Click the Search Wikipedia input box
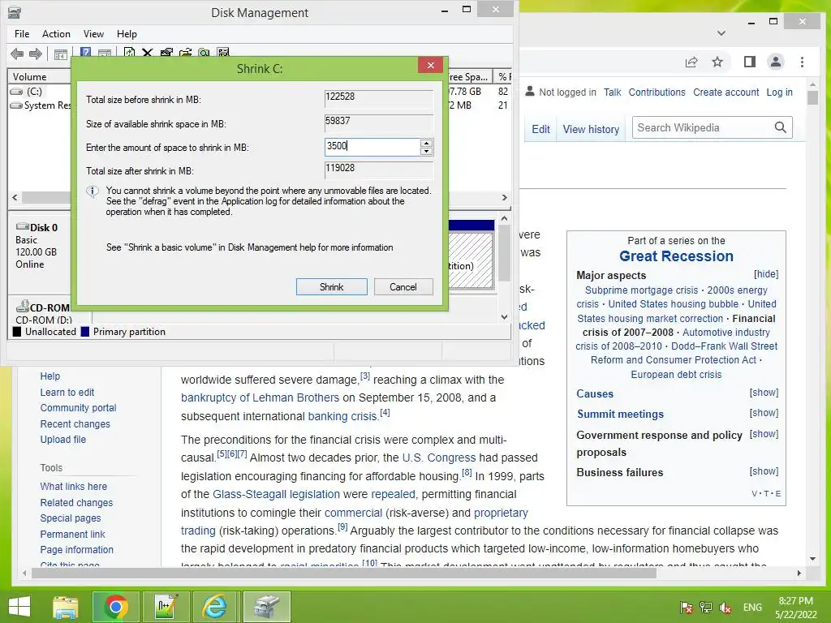Viewport: 831px width, 623px height. tap(702, 127)
